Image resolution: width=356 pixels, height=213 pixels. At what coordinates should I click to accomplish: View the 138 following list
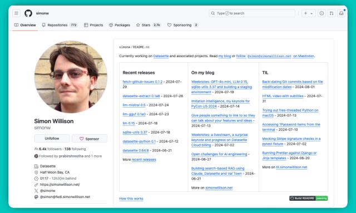point(75,149)
